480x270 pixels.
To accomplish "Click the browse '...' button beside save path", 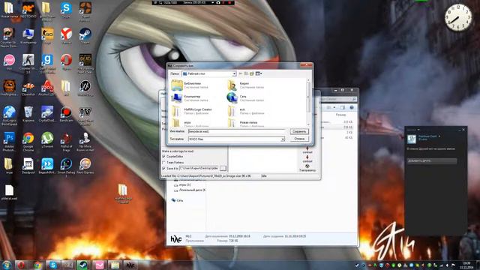I will click(x=223, y=168).
